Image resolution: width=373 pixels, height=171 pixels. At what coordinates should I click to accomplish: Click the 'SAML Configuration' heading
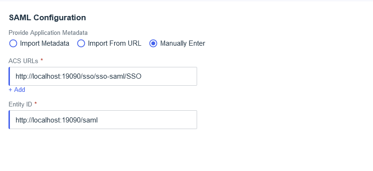click(47, 17)
